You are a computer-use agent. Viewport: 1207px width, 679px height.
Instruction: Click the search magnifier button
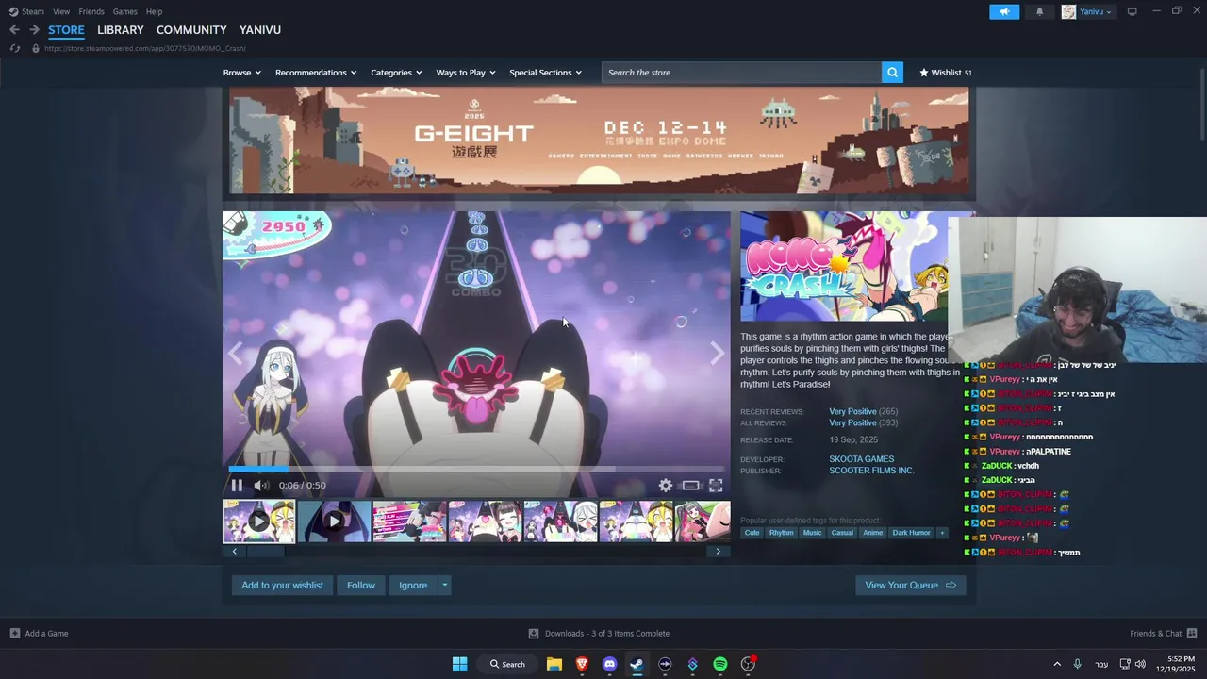(892, 73)
